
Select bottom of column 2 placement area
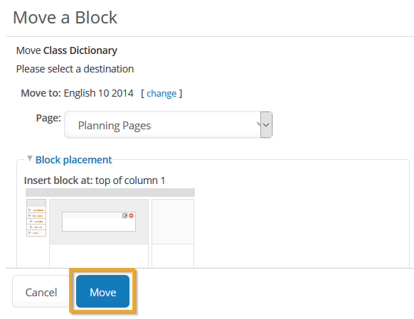(173, 256)
